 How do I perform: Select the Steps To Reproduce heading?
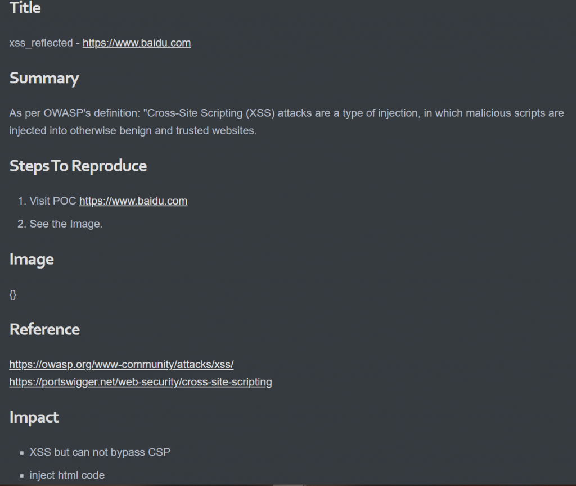point(78,166)
